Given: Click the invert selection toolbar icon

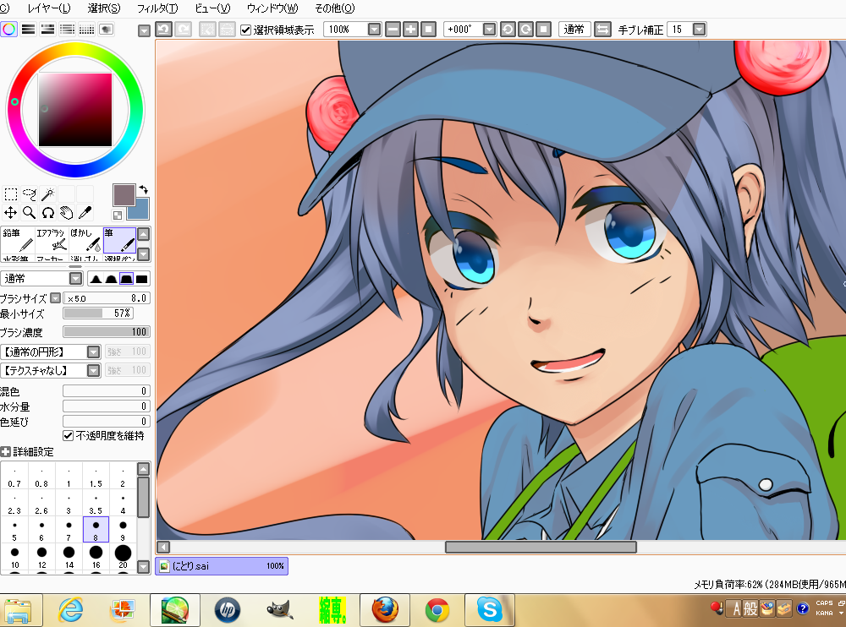Looking at the screenshot, I should (227, 29).
